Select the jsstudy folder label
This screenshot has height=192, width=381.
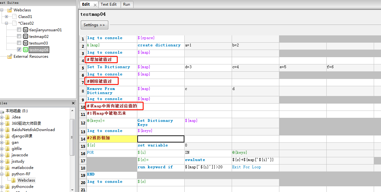pyautogui.click(x=18, y=161)
